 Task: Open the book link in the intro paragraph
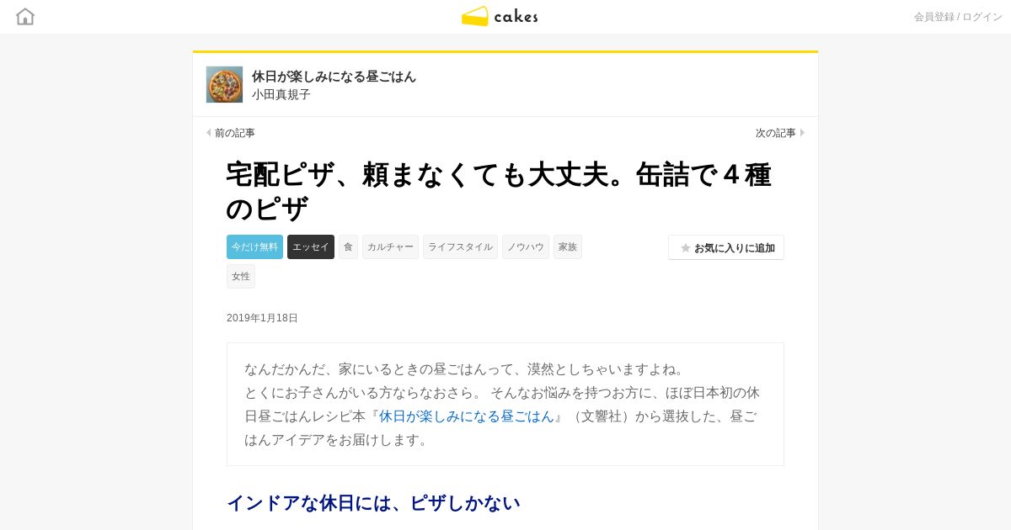tap(467, 416)
